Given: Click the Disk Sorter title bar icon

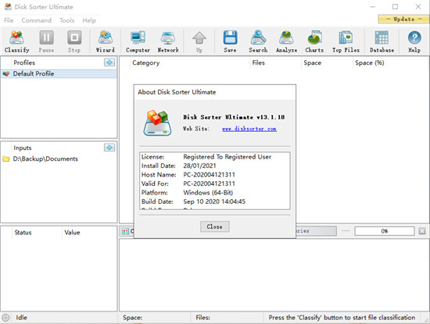Looking at the screenshot, I should point(8,7).
